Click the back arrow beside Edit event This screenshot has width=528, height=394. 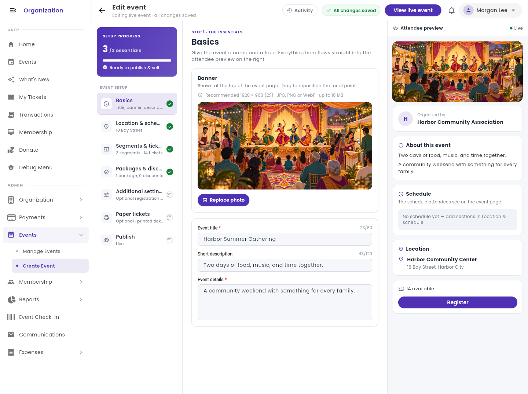[102, 10]
